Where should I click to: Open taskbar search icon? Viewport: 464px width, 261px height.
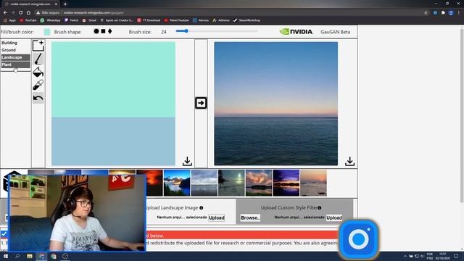(x=17, y=256)
